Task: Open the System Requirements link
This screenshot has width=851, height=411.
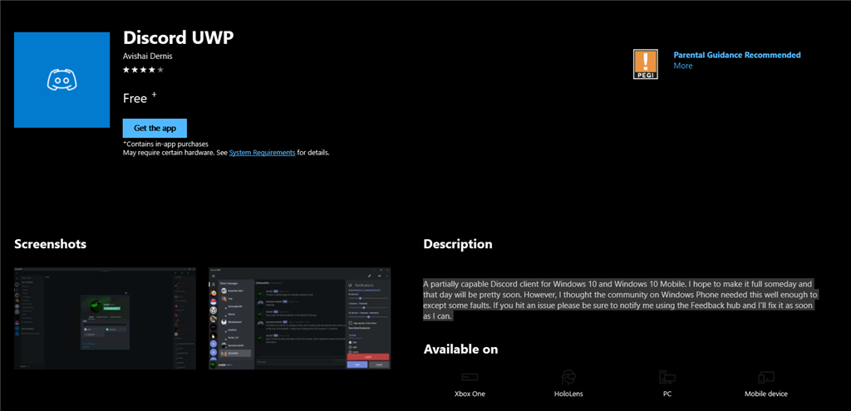Action: 262,153
